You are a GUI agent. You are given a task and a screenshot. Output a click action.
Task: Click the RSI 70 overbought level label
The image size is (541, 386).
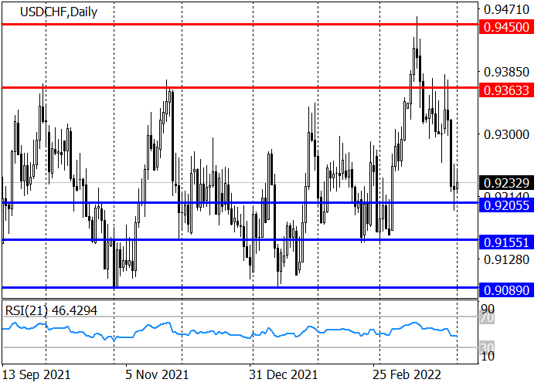point(488,317)
